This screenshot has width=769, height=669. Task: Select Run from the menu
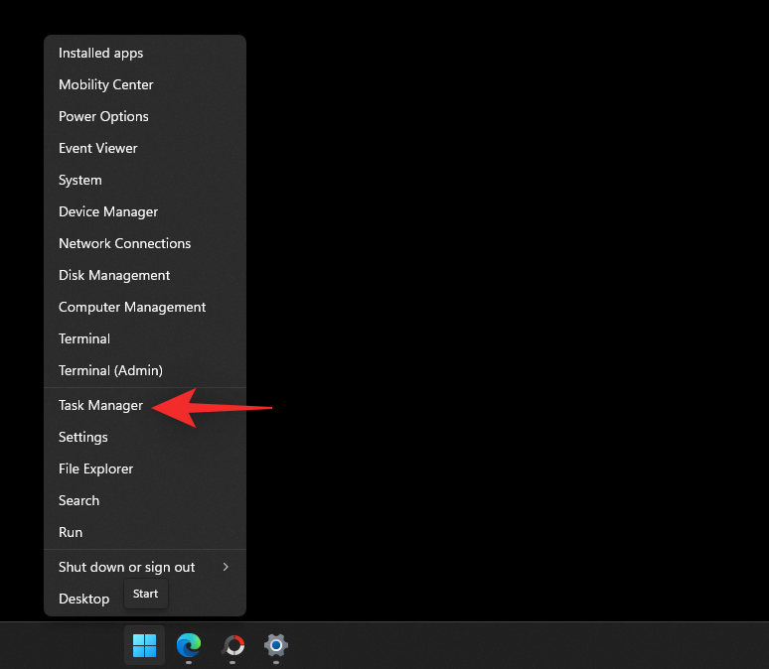click(71, 532)
